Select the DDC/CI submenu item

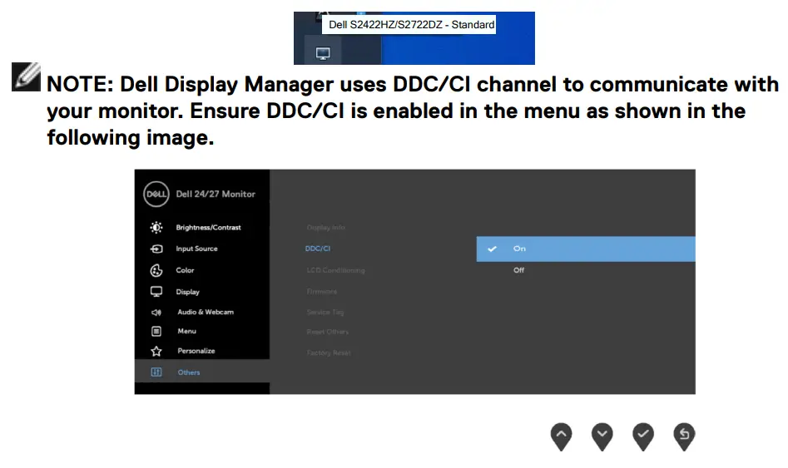[x=318, y=249]
